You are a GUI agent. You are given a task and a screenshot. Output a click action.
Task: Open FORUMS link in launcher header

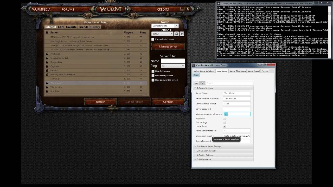click(68, 9)
